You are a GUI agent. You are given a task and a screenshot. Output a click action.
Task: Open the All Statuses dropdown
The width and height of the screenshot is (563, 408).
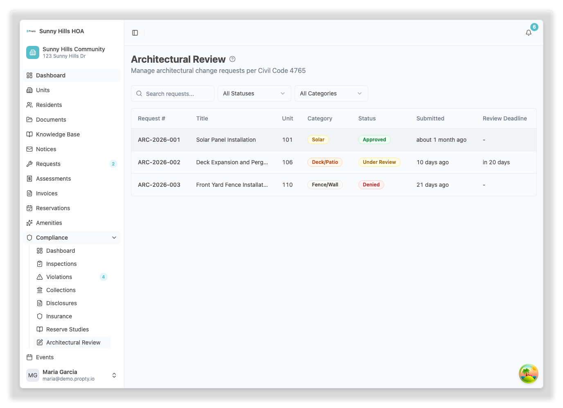point(254,93)
